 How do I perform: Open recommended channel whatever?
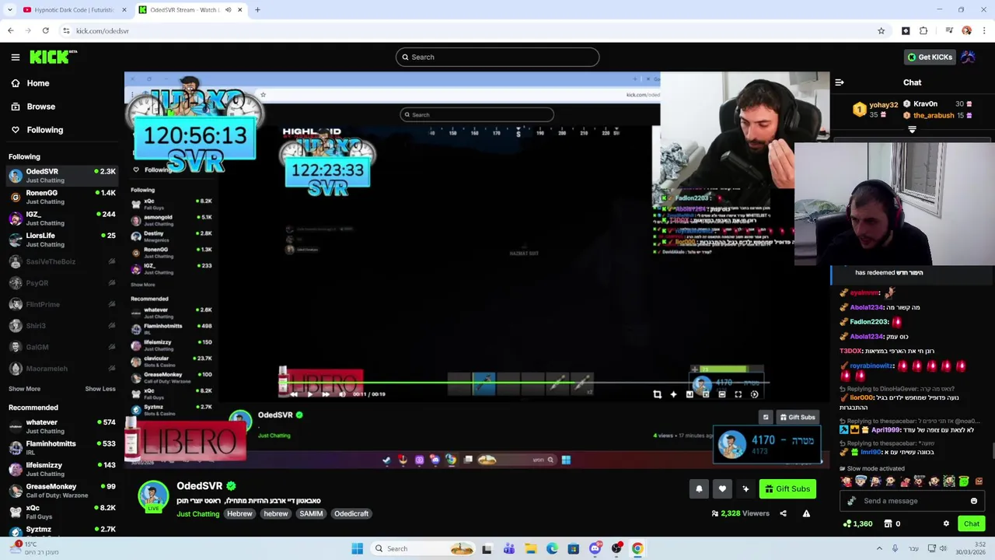point(62,426)
